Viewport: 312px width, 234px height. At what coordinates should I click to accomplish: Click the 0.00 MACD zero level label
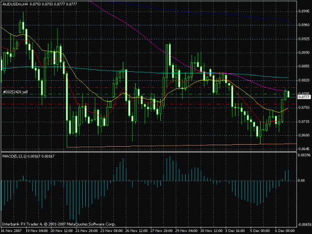pyautogui.click(x=301, y=181)
